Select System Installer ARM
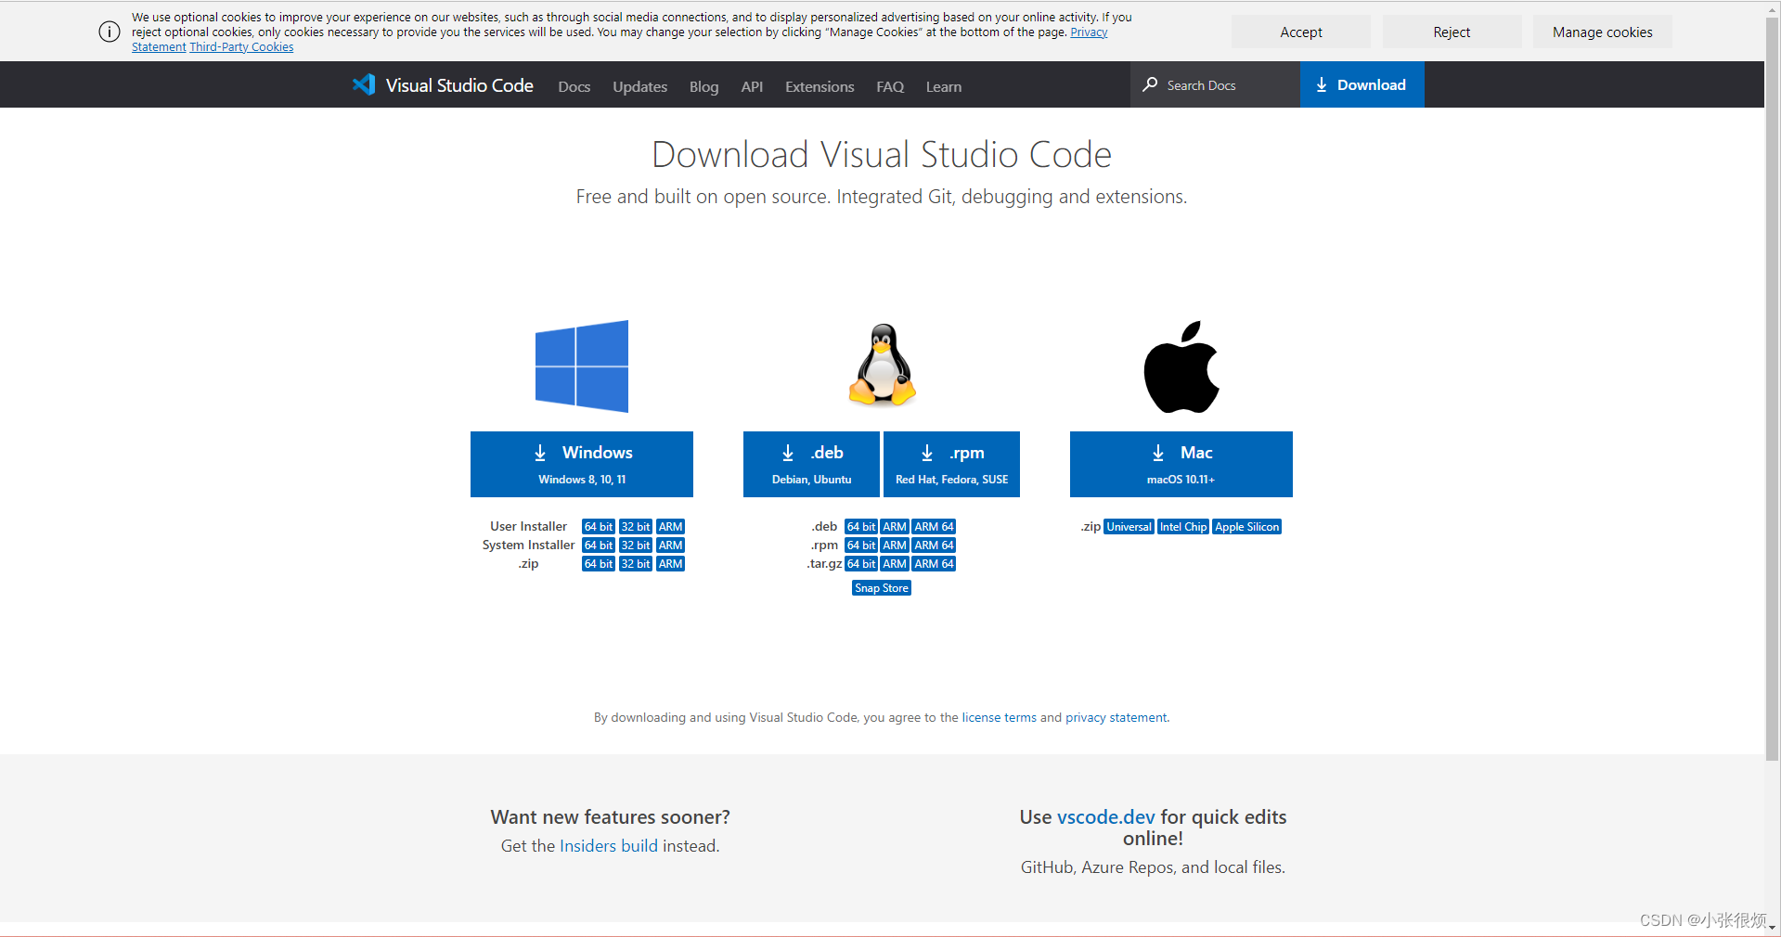 click(671, 546)
